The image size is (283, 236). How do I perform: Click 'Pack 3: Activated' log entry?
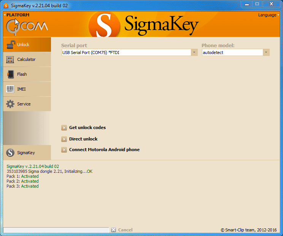point(22,186)
